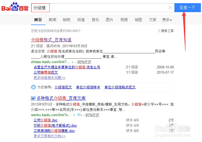202x142 pixels.
Task: Click the 提问时间: 2011年03月30日 text
Action: pyautogui.click(x=67, y=46)
